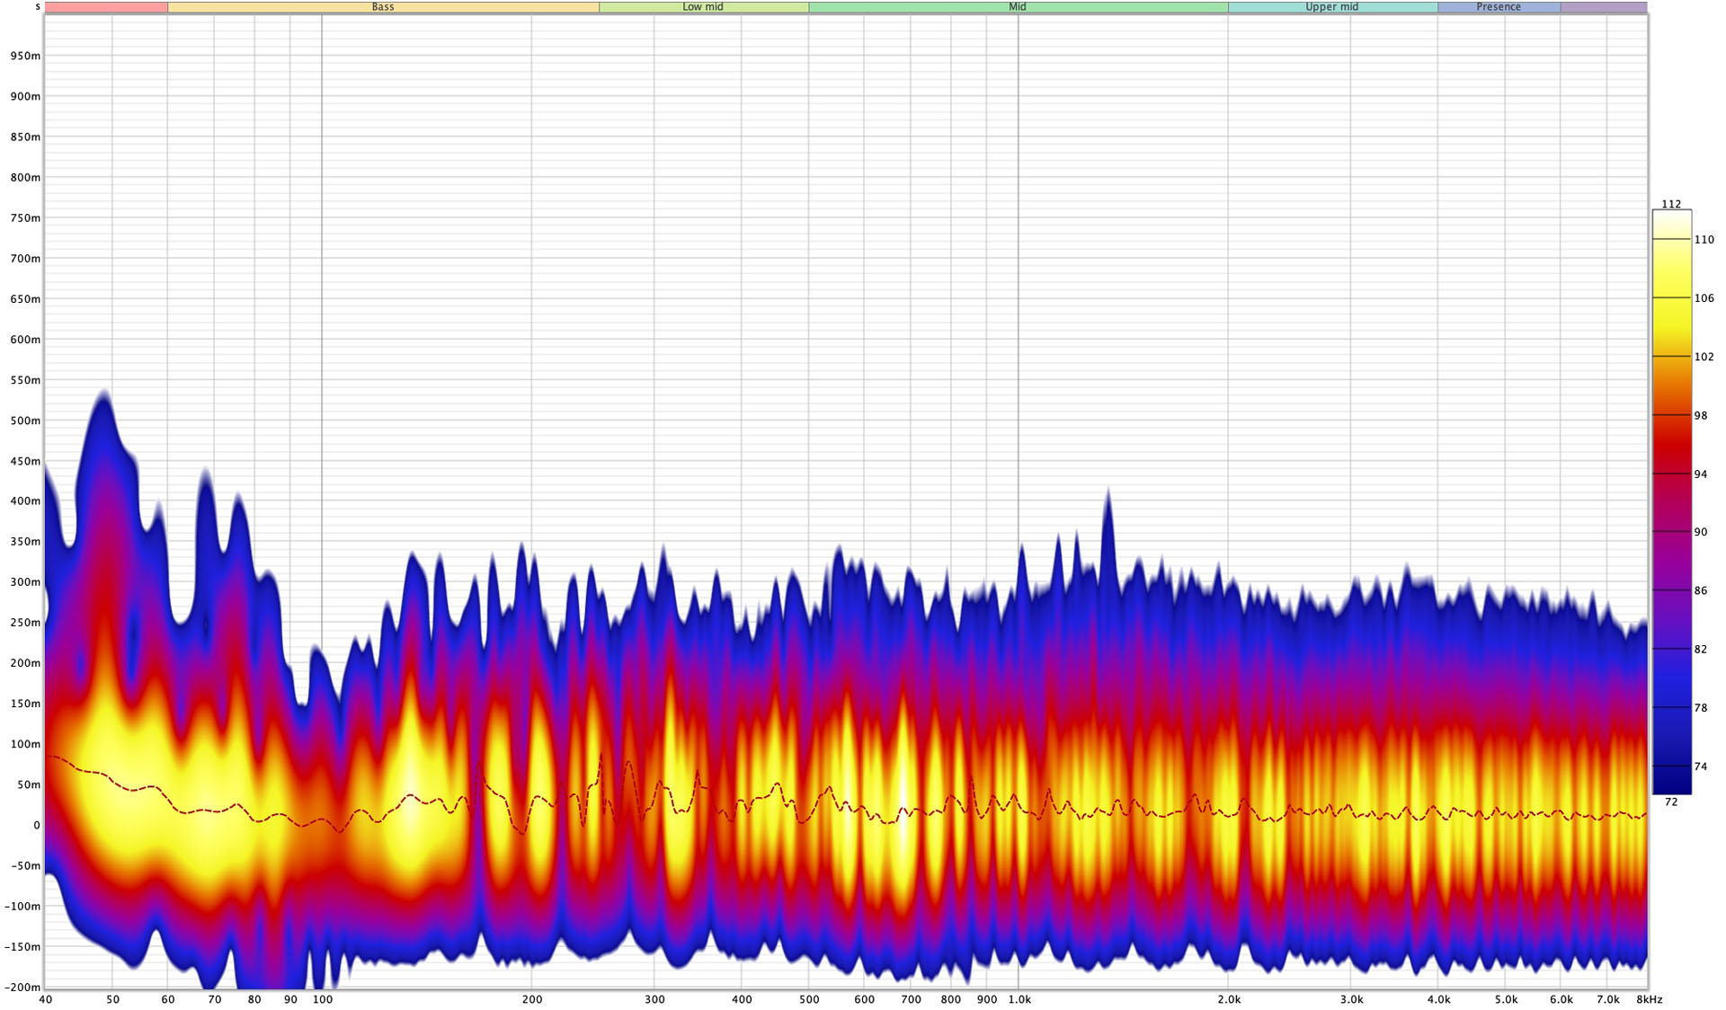Screen dimensions: 1726x1010
Task: Click the 106 tick on colour scale
Action: 1704,298
